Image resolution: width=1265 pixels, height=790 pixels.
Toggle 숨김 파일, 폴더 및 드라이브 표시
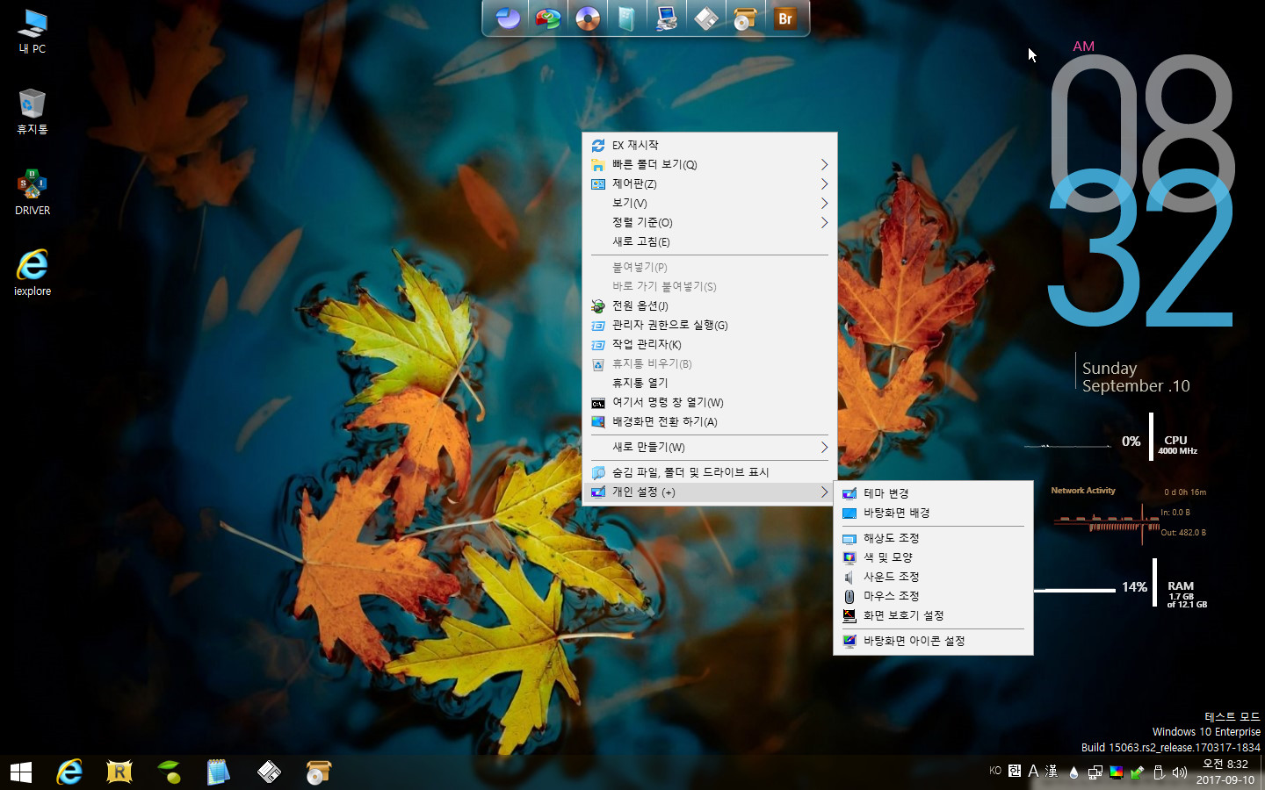(x=710, y=472)
